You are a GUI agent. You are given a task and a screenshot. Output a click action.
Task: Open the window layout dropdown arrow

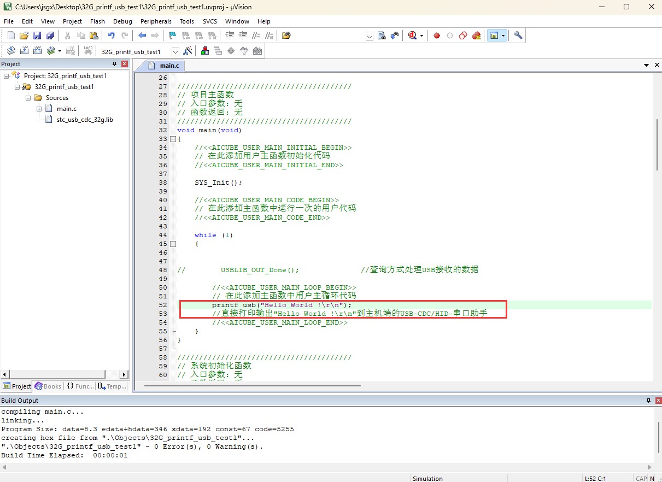(x=503, y=36)
